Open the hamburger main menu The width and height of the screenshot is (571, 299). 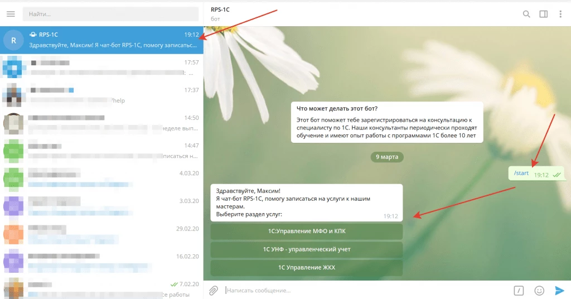point(11,14)
